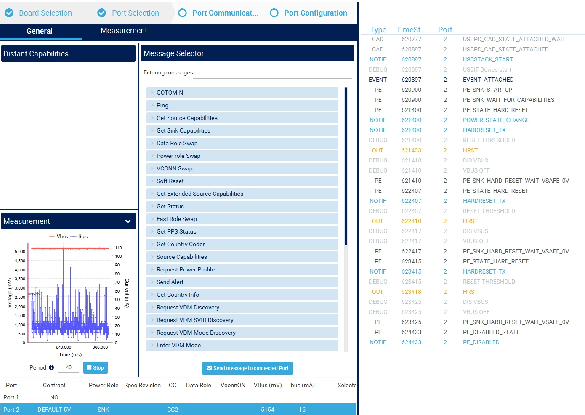Viewport: 585px width, 415px height.
Task: Click the Board Selection checkmark icon
Action: point(9,13)
